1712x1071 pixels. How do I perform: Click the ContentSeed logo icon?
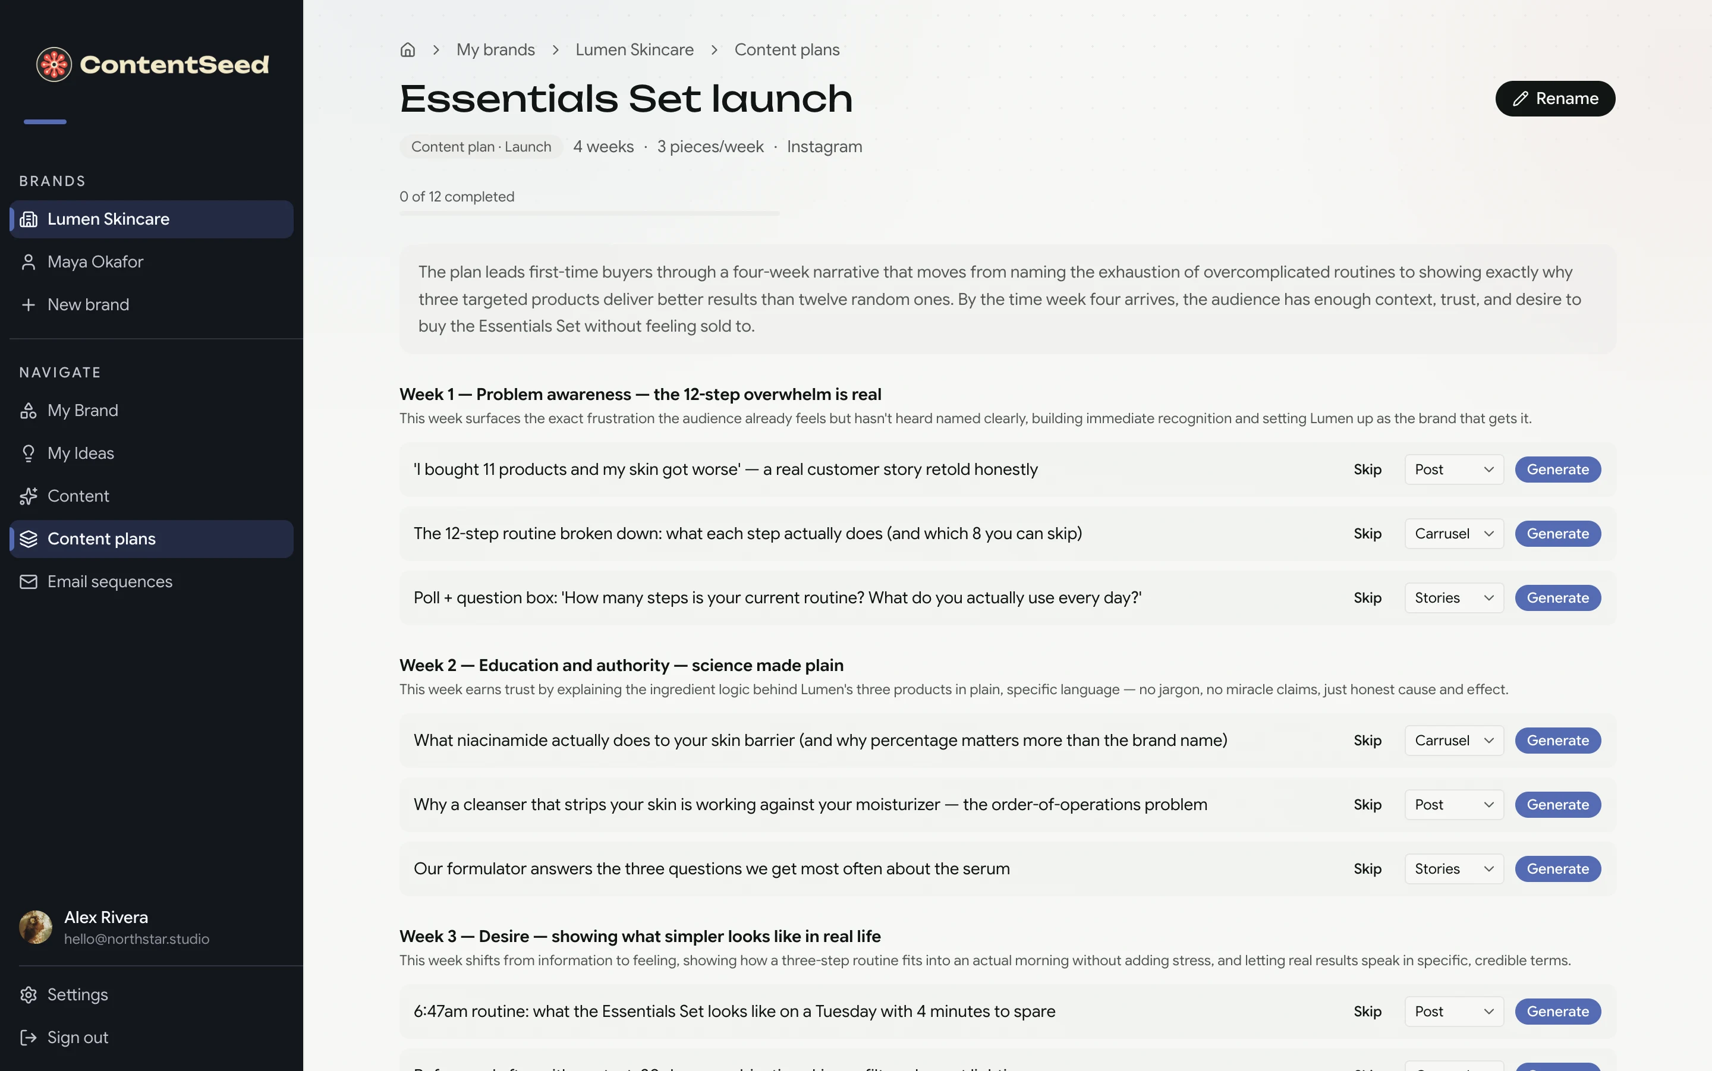click(54, 64)
